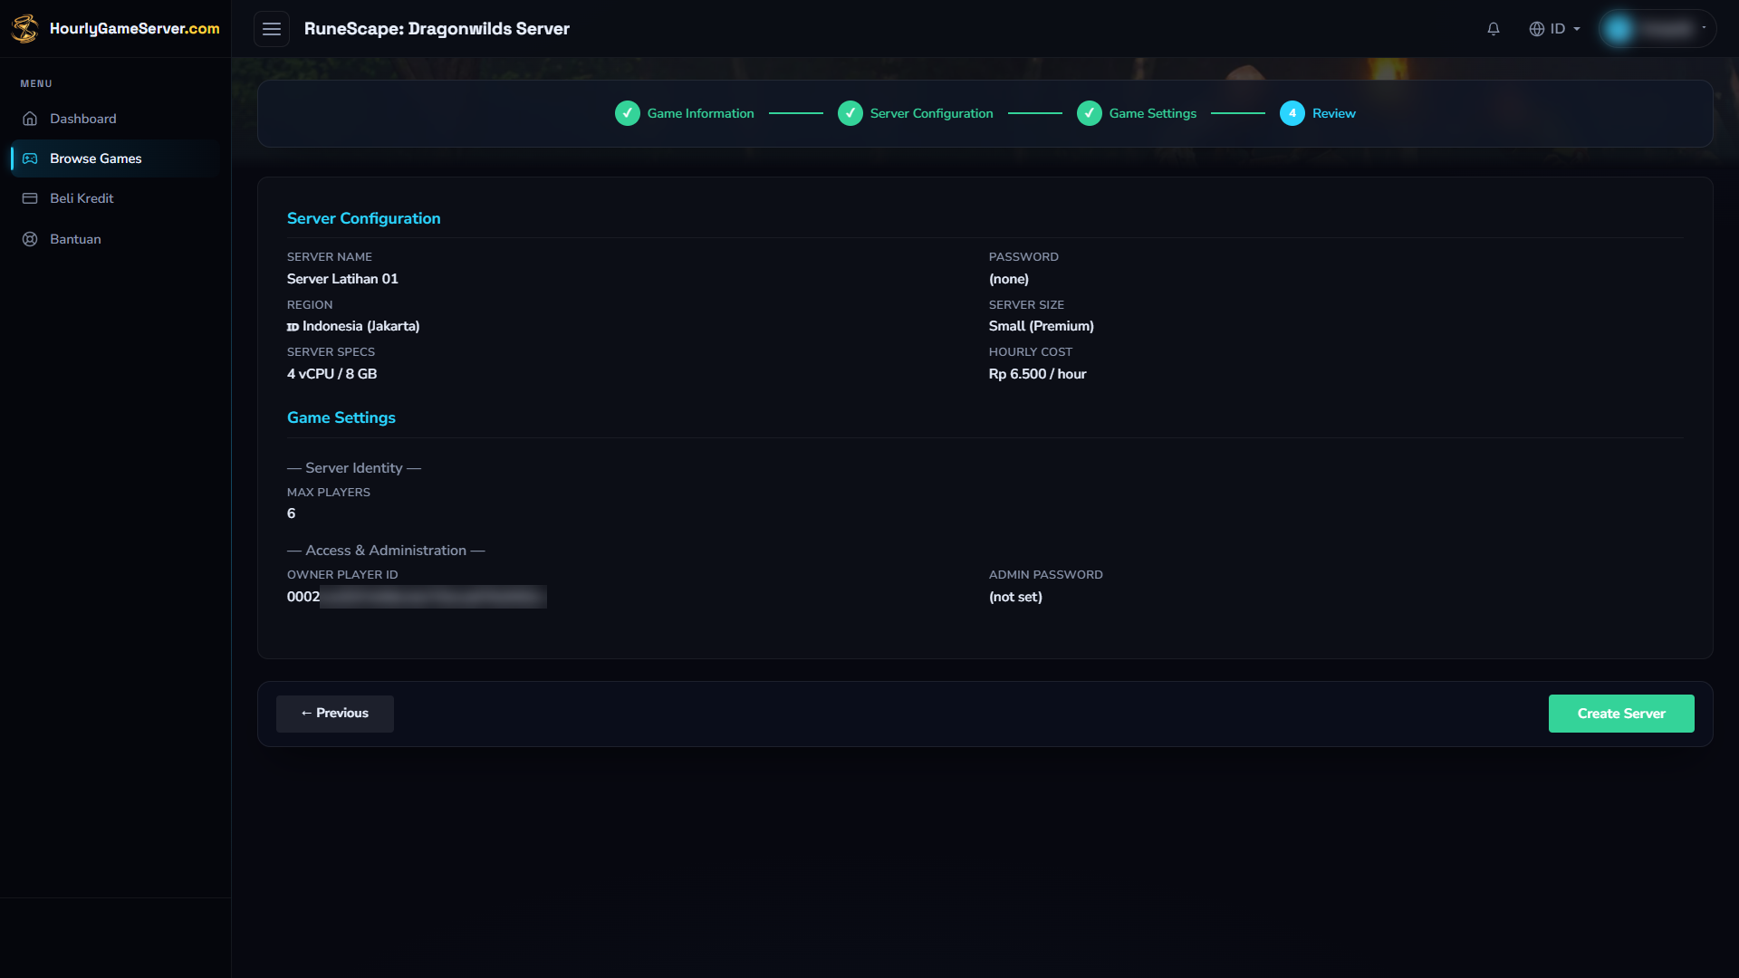
Task: Click the page title 'RuneScape: Dragonwilds Server'
Action: 437,29
